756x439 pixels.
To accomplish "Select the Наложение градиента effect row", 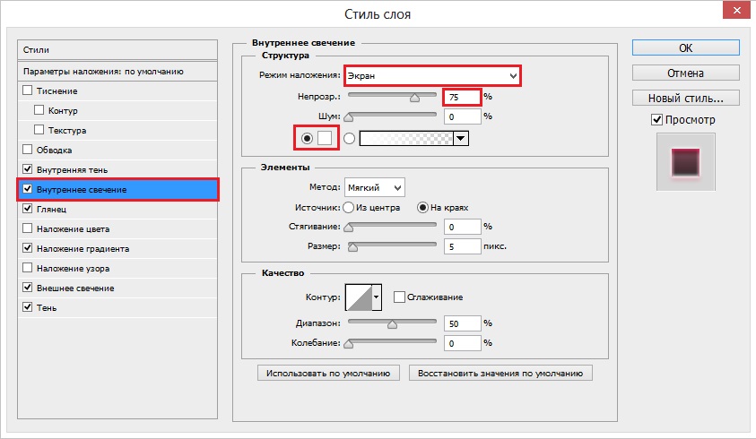I will click(117, 249).
